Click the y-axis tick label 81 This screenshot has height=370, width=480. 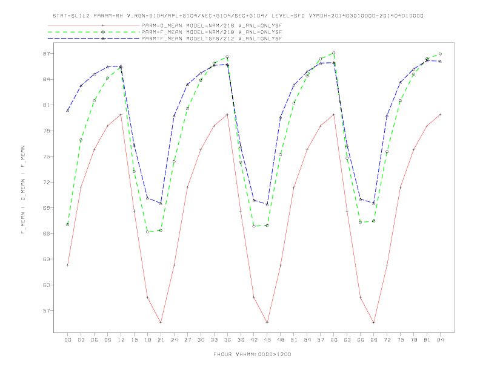point(47,105)
